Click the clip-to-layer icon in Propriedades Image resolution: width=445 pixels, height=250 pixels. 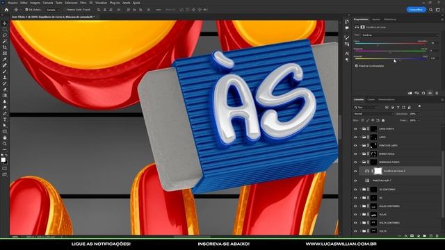click(x=410, y=93)
